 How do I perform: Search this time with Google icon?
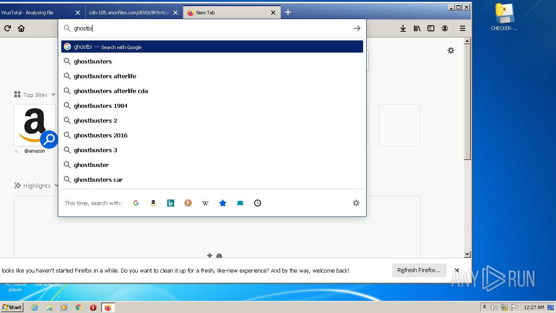click(x=136, y=203)
